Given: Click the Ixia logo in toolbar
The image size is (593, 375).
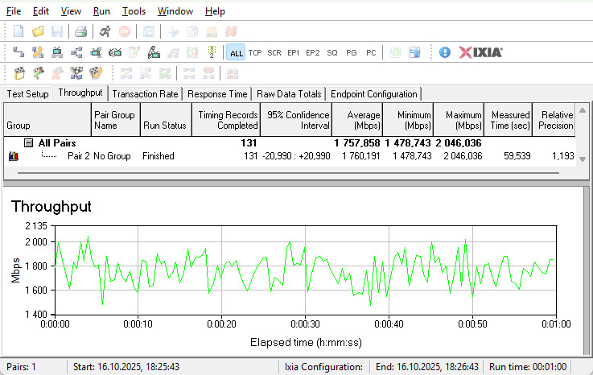Looking at the screenshot, I should tap(481, 52).
